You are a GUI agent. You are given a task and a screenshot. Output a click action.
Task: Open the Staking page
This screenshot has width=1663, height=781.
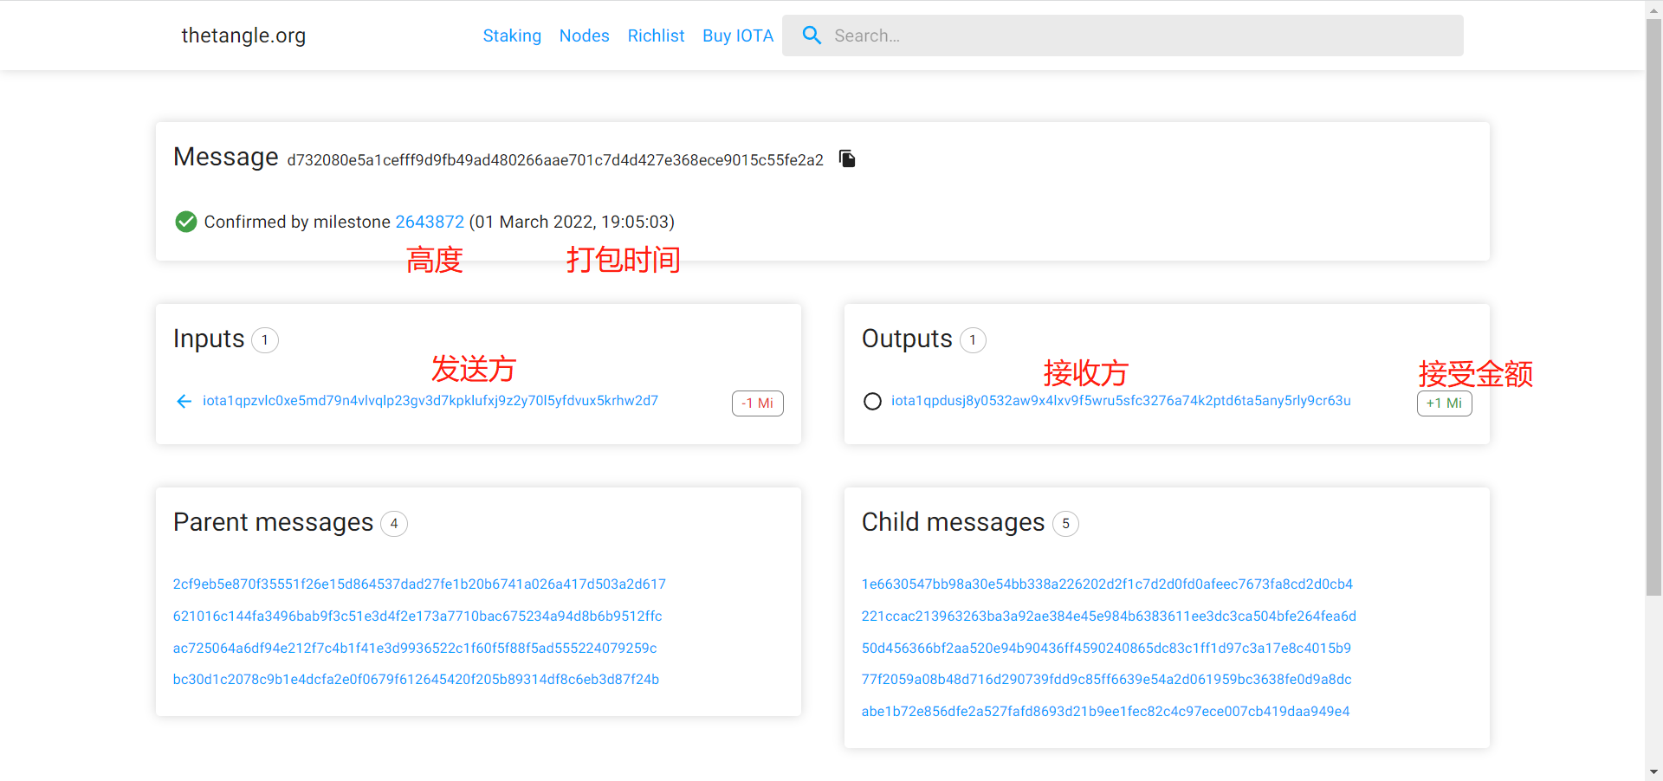coord(512,35)
